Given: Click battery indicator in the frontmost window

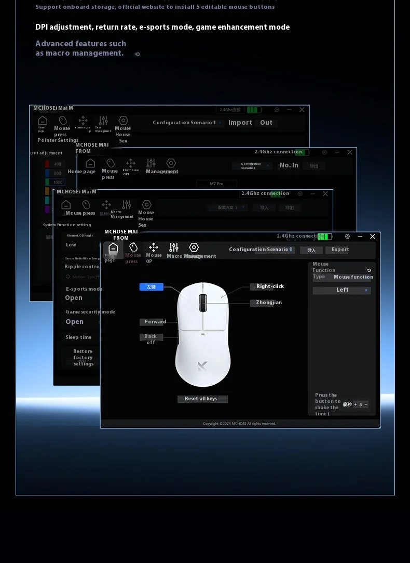Looking at the screenshot, I should click(325, 237).
